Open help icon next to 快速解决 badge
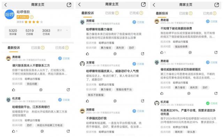 pyautogui.click(x=32, y=17)
